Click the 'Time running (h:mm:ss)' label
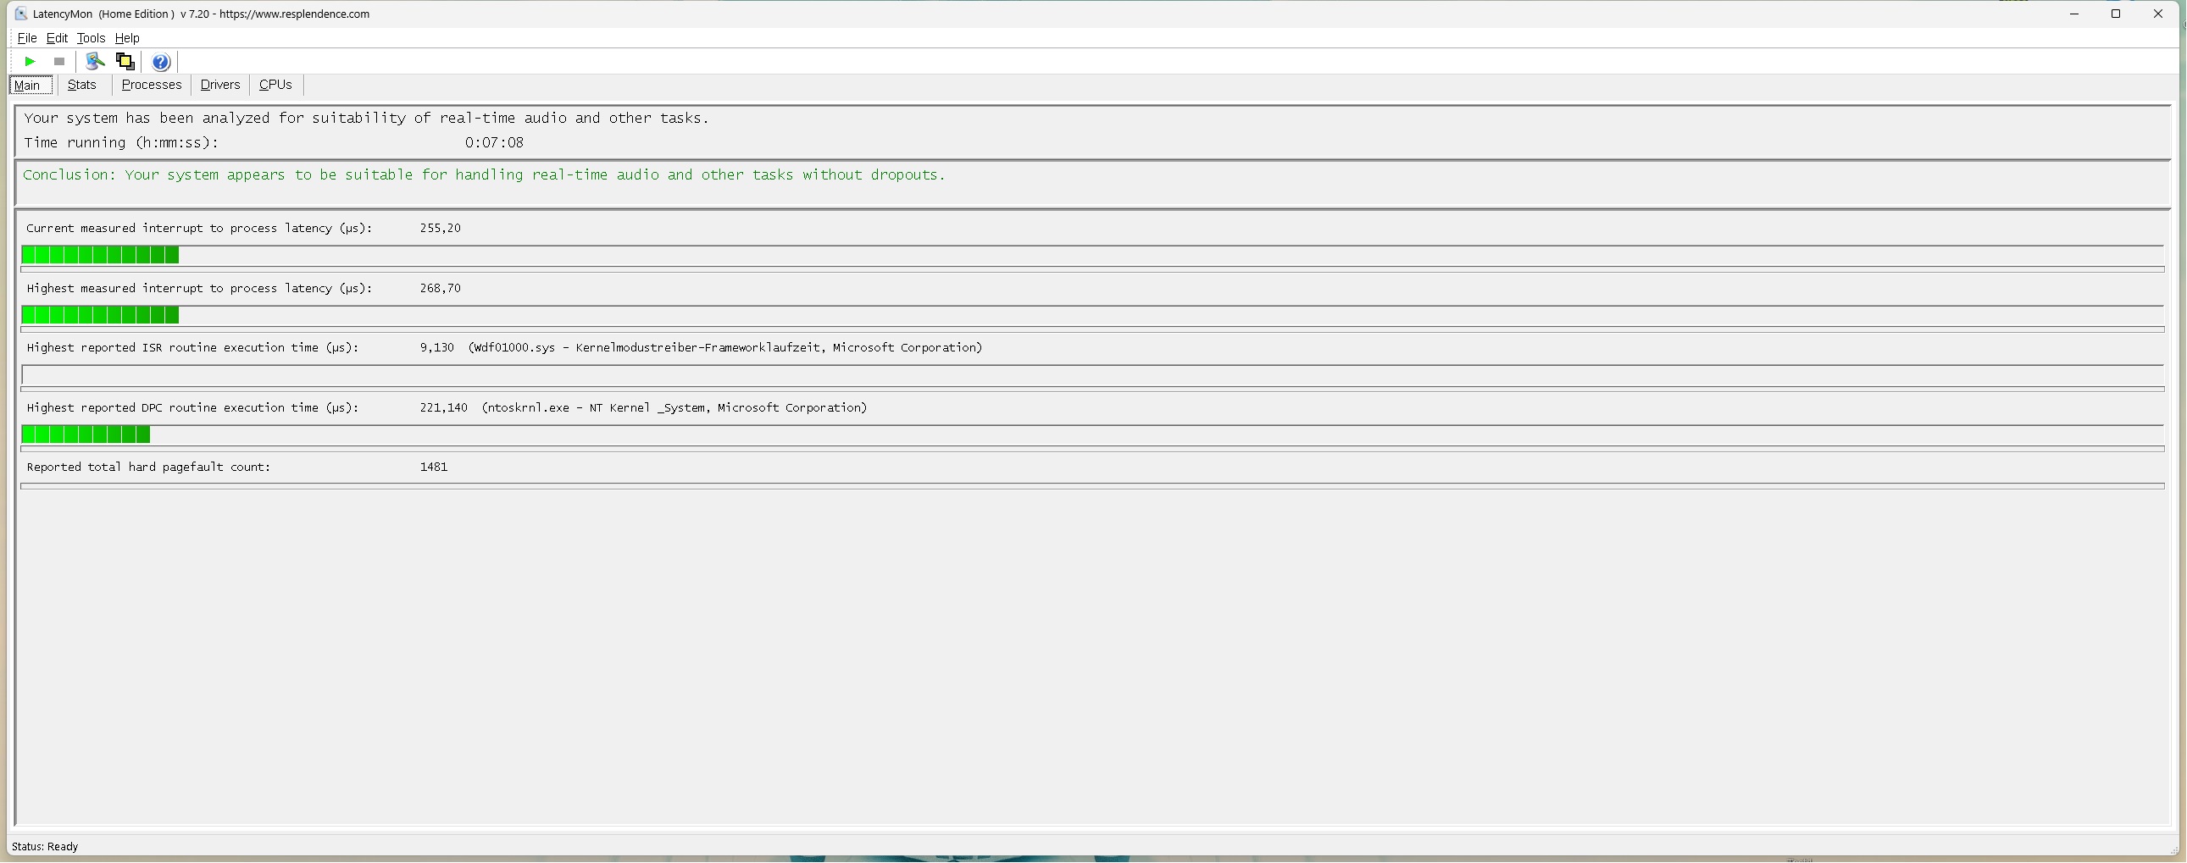The height and width of the screenshot is (863, 2187). (x=121, y=142)
